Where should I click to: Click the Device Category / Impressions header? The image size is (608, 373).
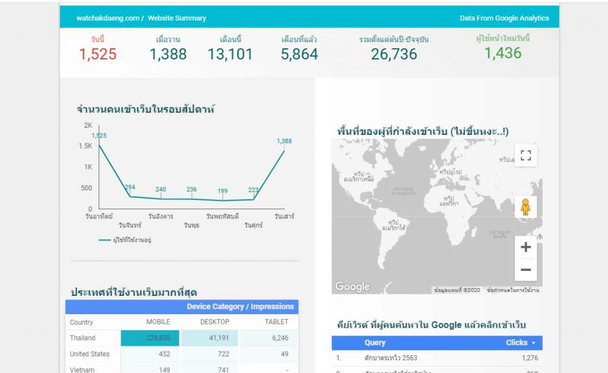pyautogui.click(x=240, y=306)
